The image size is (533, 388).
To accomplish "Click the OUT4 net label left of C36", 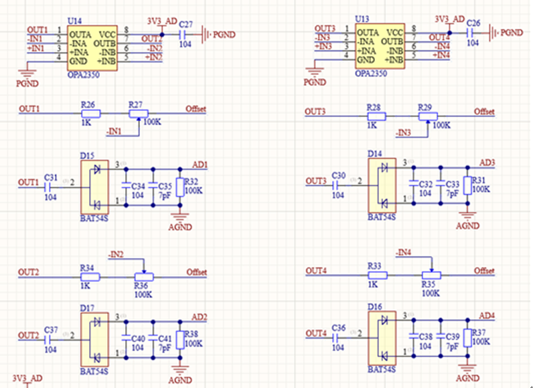I will [x=316, y=334].
